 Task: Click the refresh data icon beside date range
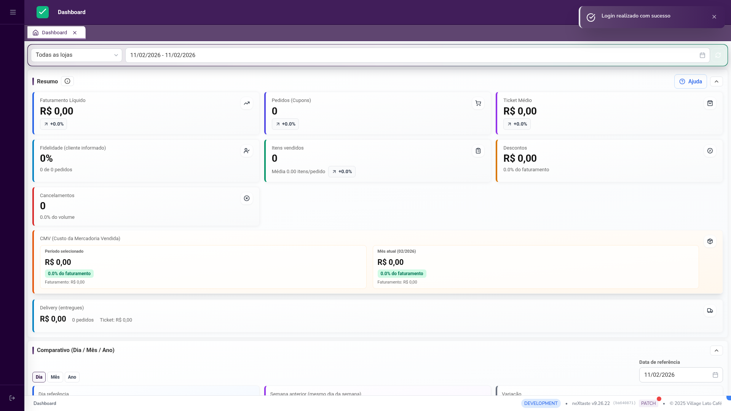[718, 55]
